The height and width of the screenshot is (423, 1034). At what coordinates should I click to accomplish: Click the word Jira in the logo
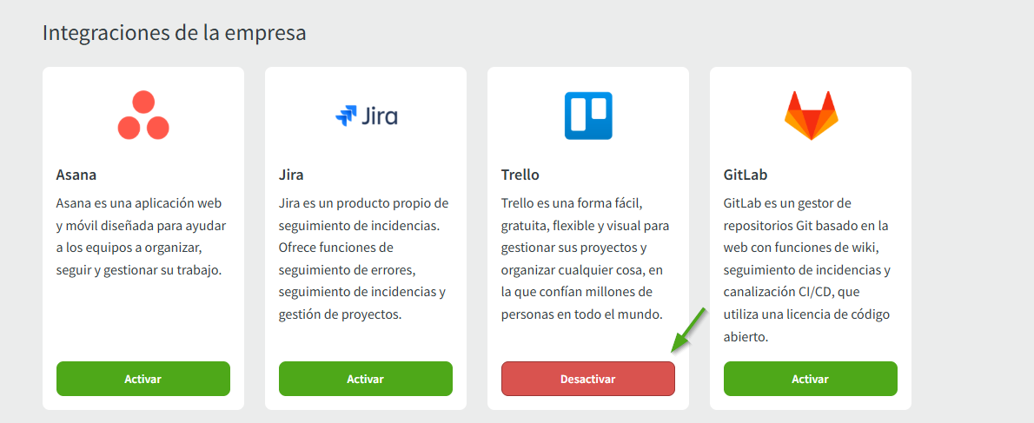click(379, 116)
